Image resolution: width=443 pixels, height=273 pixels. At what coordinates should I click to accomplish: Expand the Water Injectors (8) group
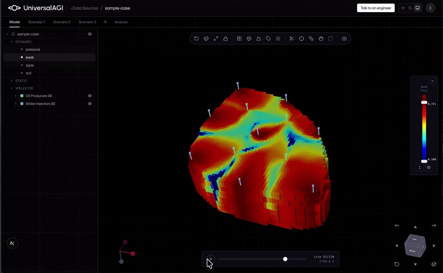tap(16, 104)
